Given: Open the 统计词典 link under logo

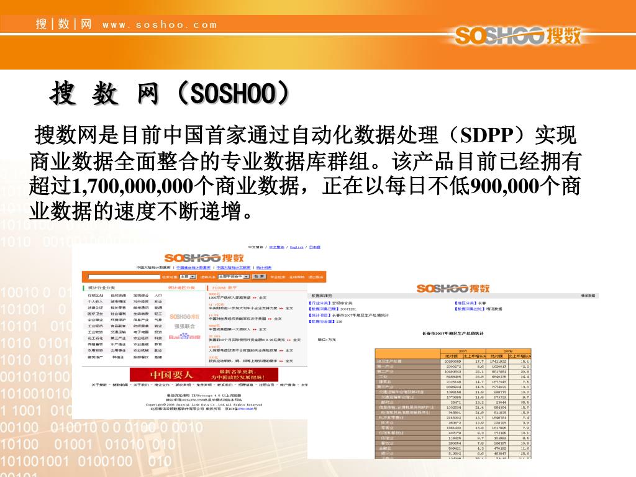Looking at the screenshot, I should (263, 268).
